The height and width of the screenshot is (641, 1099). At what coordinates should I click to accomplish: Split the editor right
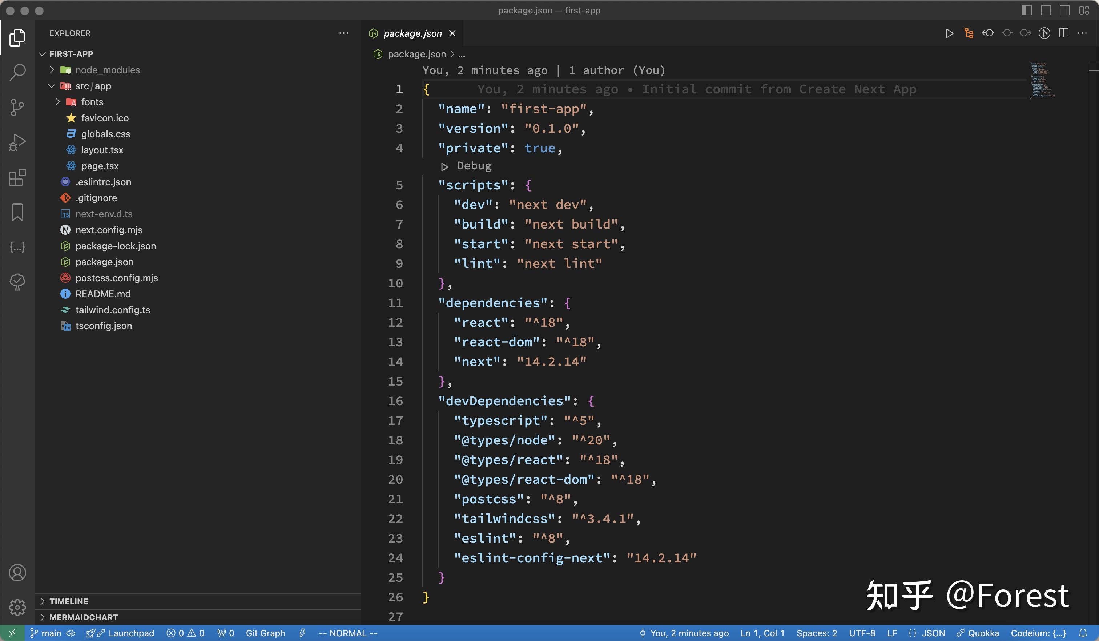tap(1064, 33)
